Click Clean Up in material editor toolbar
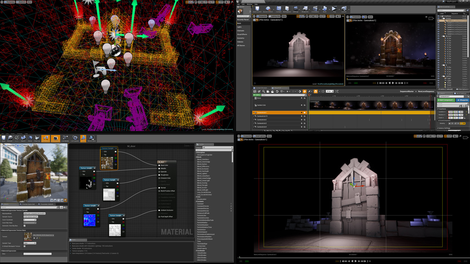 pyautogui.click(x=37, y=138)
